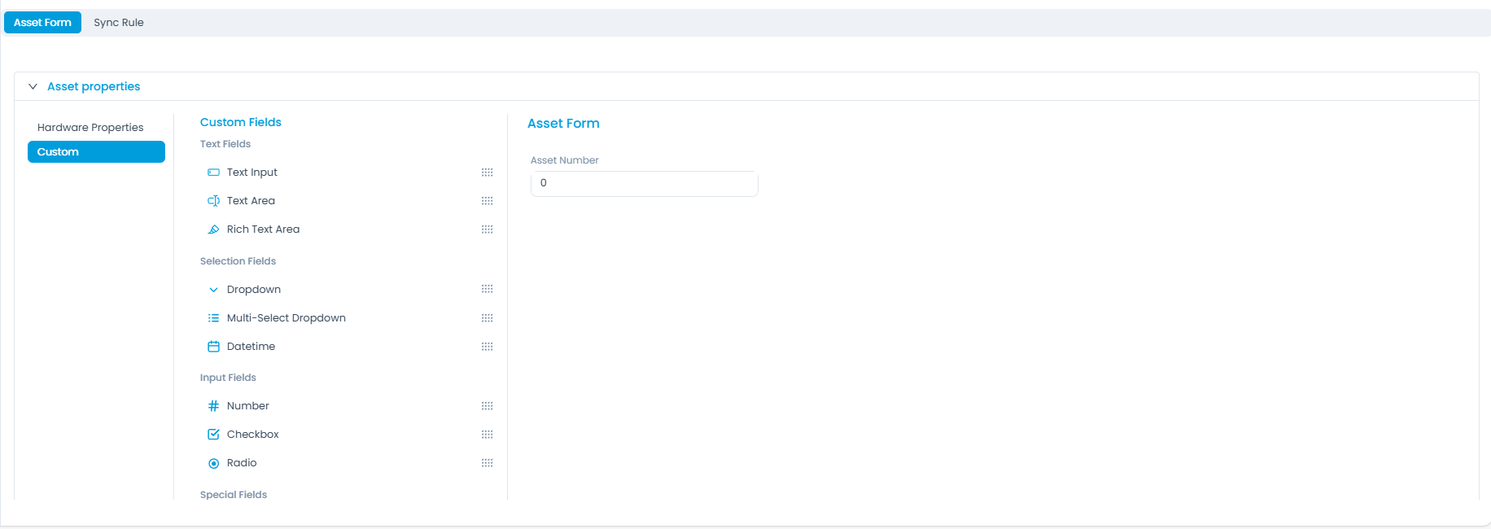This screenshot has height=529, width=1491.
Task: Click the drag handle beside Number
Action: [x=487, y=406]
